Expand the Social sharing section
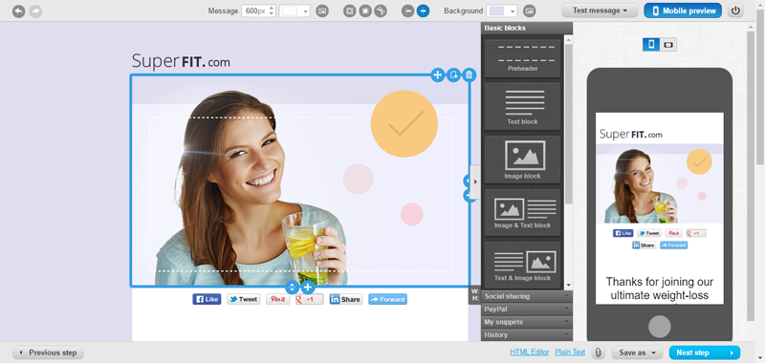Screen dimensions: 765x363 tap(527, 296)
